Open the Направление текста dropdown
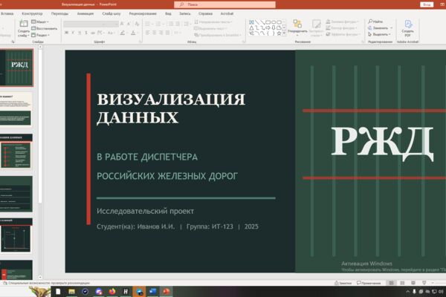 pyautogui.click(x=213, y=22)
